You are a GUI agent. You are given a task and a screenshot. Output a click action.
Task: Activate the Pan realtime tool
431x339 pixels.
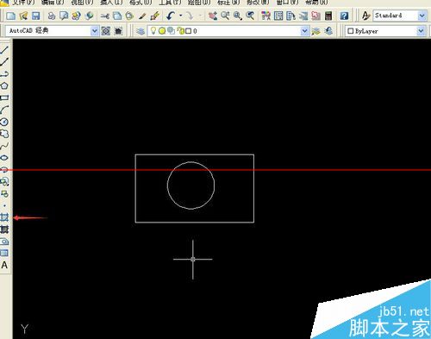(x=213, y=16)
